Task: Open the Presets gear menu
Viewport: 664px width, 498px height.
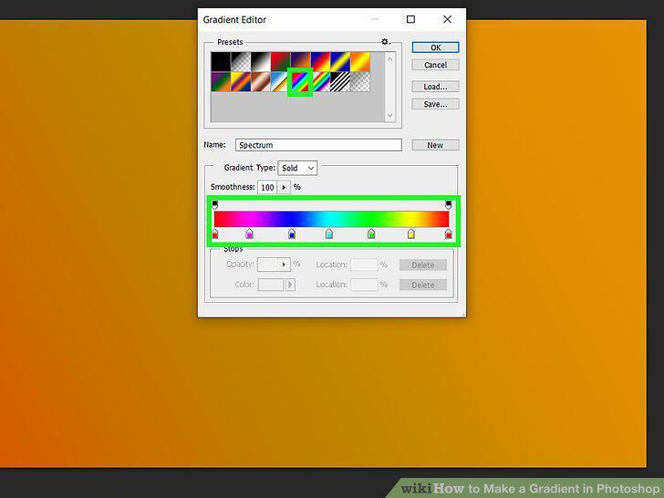Action: (x=385, y=42)
